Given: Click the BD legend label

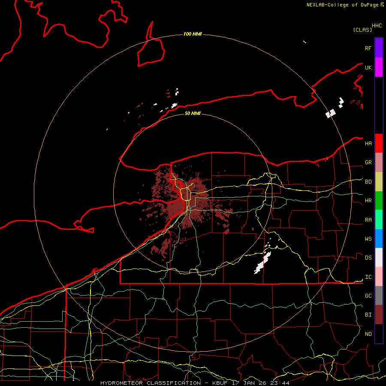Looking at the screenshot, I should point(368,182).
